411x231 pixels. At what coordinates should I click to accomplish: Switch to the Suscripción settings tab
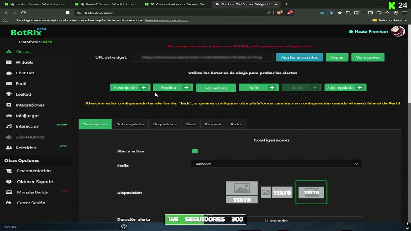click(95, 124)
